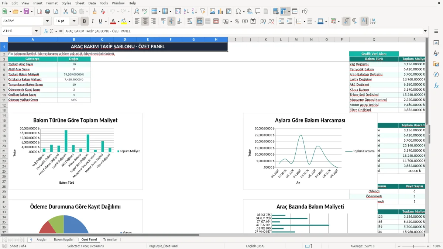Cut selection with scissors icon

click(65, 11)
